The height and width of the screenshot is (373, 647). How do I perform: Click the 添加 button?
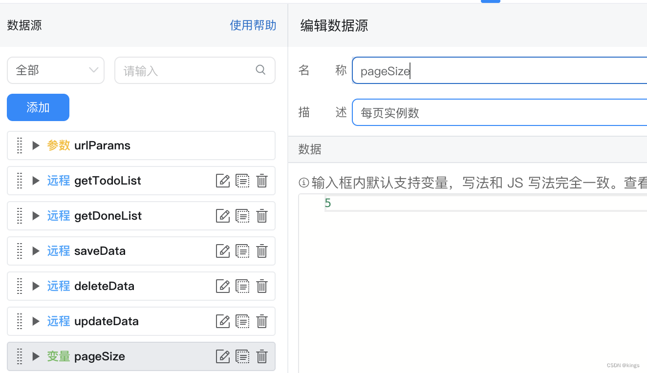pos(38,107)
